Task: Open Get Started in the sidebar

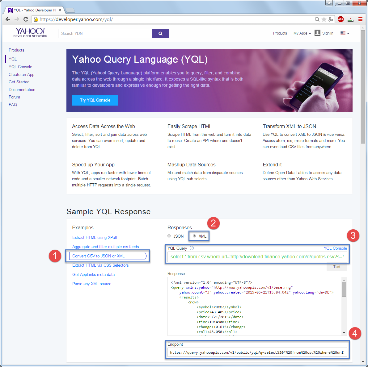Action: coord(19,82)
